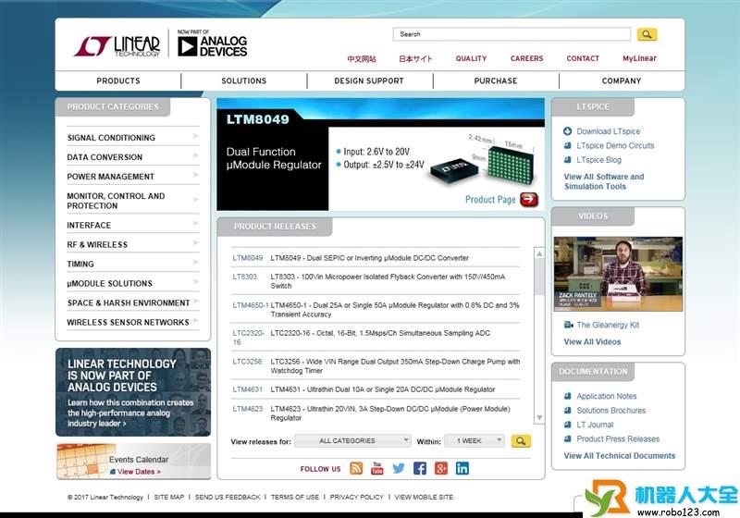
Task: Play the Zack Pantely video thumbnail
Action: coord(618,274)
